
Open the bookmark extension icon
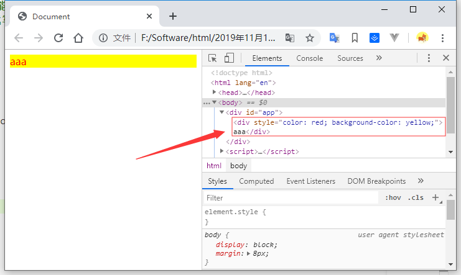pyautogui.click(x=355, y=38)
